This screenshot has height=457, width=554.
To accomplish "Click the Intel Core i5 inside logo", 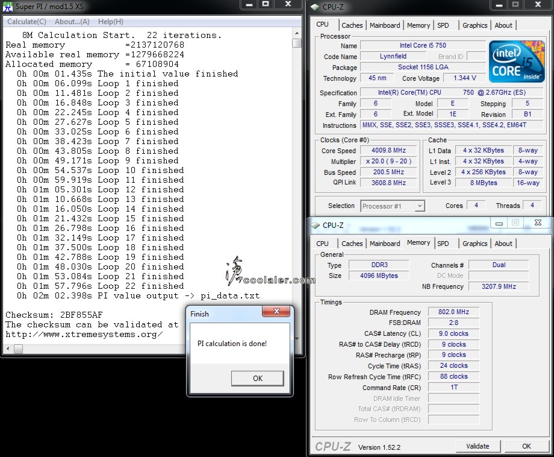I will point(517,62).
